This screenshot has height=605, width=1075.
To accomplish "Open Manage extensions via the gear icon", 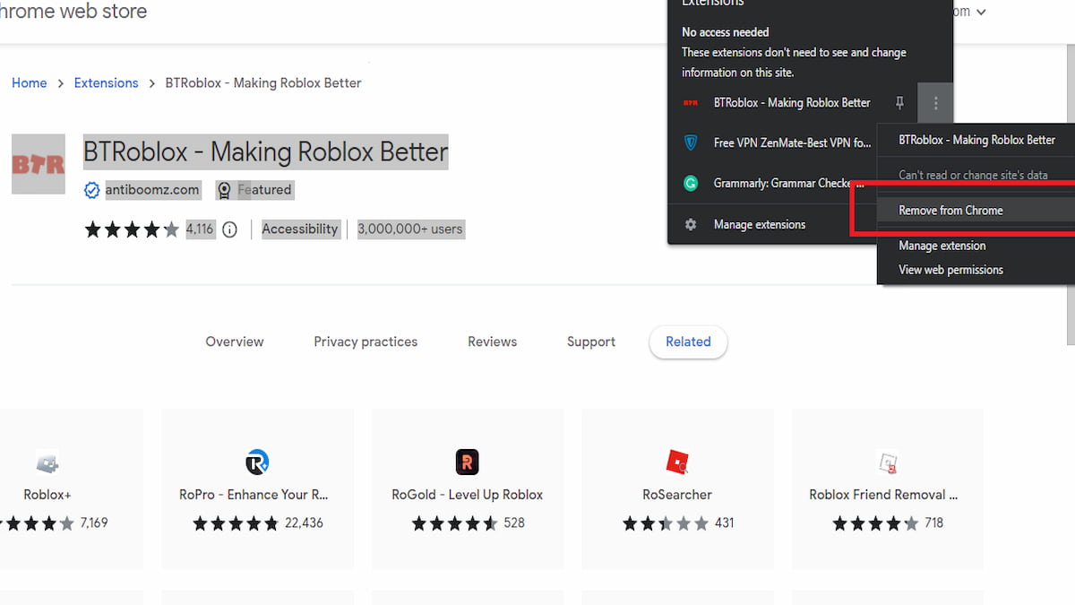I will click(x=690, y=224).
